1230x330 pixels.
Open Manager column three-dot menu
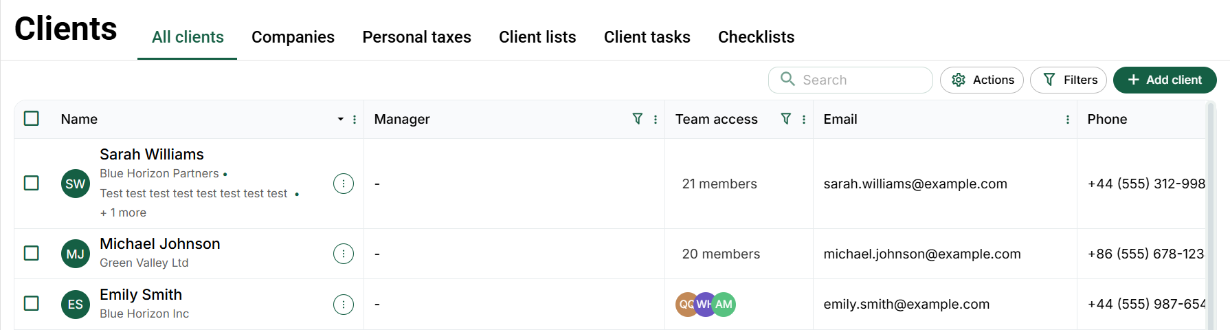point(656,119)
